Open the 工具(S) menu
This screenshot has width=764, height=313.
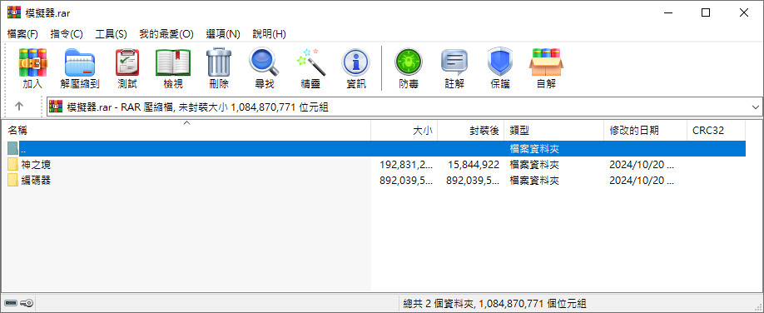point(111,34)
